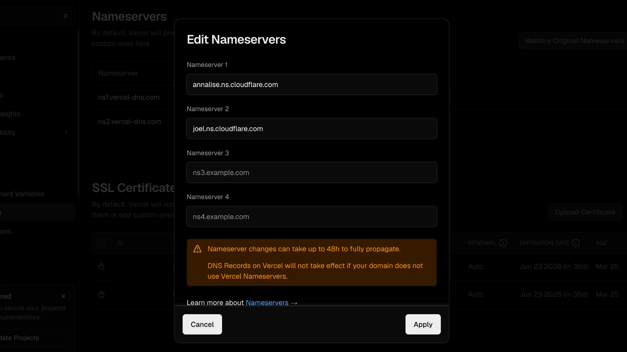Toggle the select-all checkbox in the certificates table

(102, 243)
